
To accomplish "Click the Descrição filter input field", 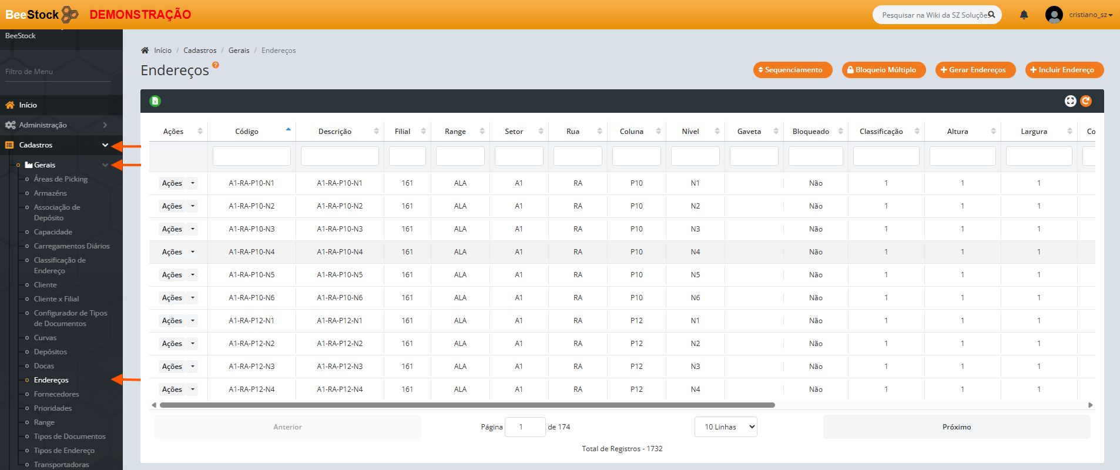I will pyautogui.click(x=340, y=156).
